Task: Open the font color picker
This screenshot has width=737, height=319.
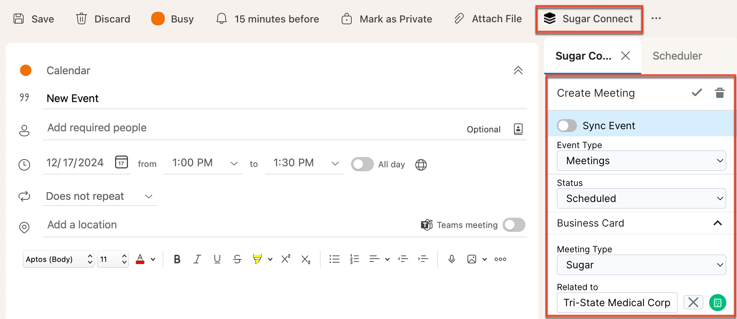Action: point(153,259)
